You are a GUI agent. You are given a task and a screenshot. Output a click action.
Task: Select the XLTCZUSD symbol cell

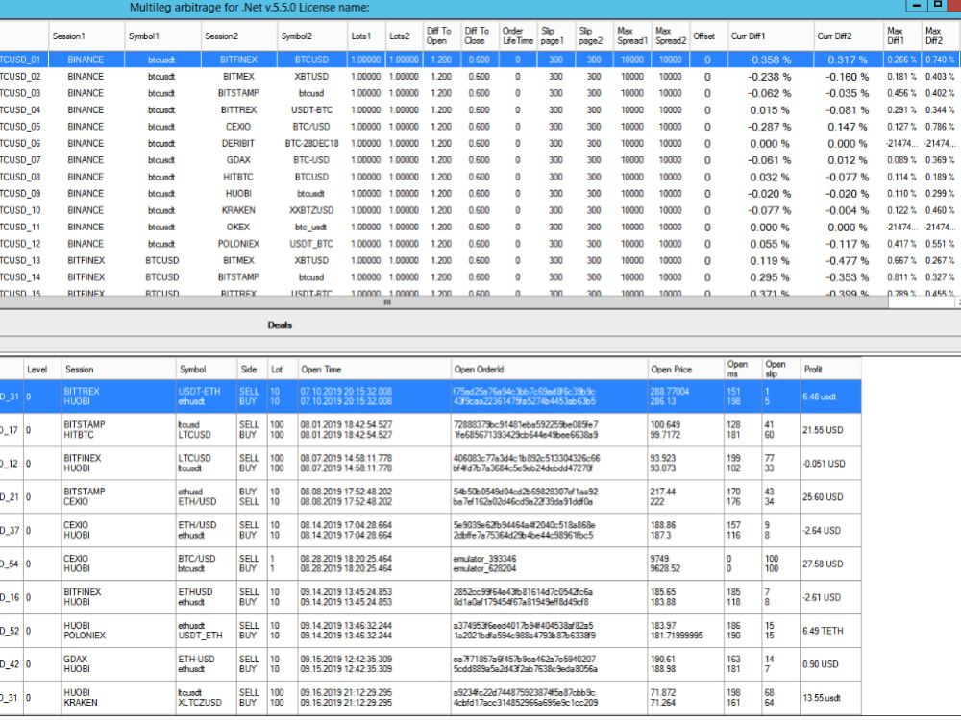[200, 703]
